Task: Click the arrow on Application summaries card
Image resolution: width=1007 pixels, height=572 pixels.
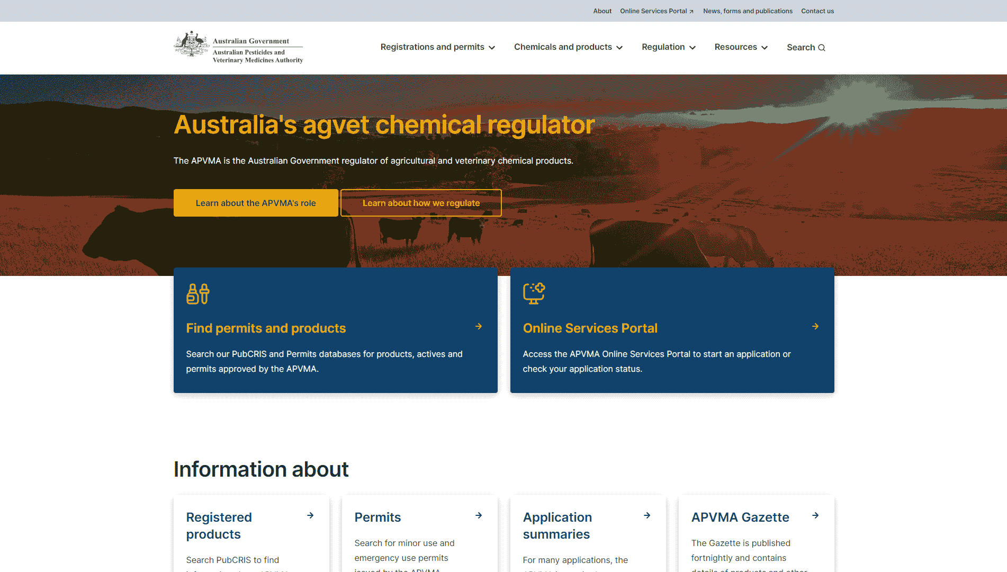Action: pos(647,515)
